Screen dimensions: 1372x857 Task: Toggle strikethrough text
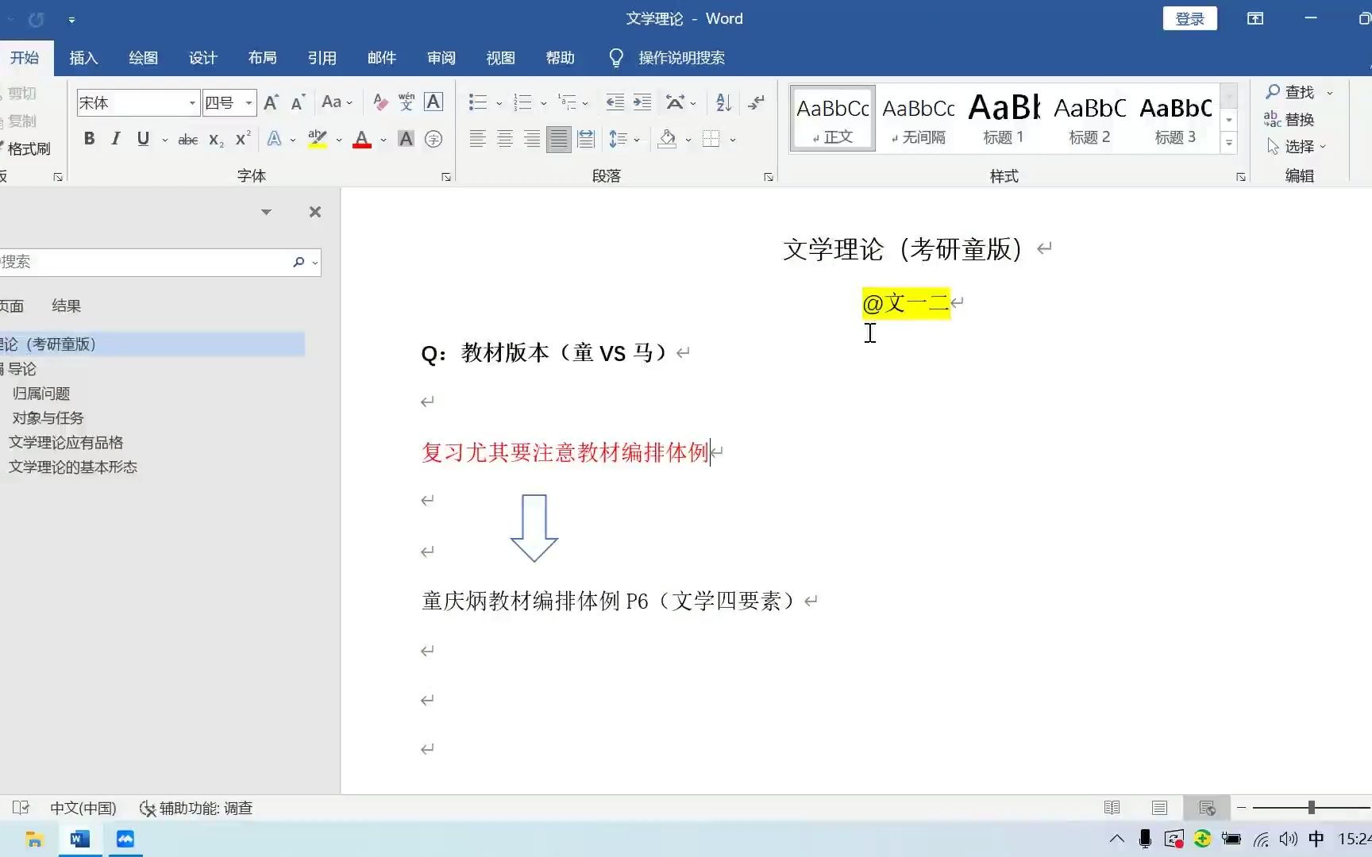[188, 140]
